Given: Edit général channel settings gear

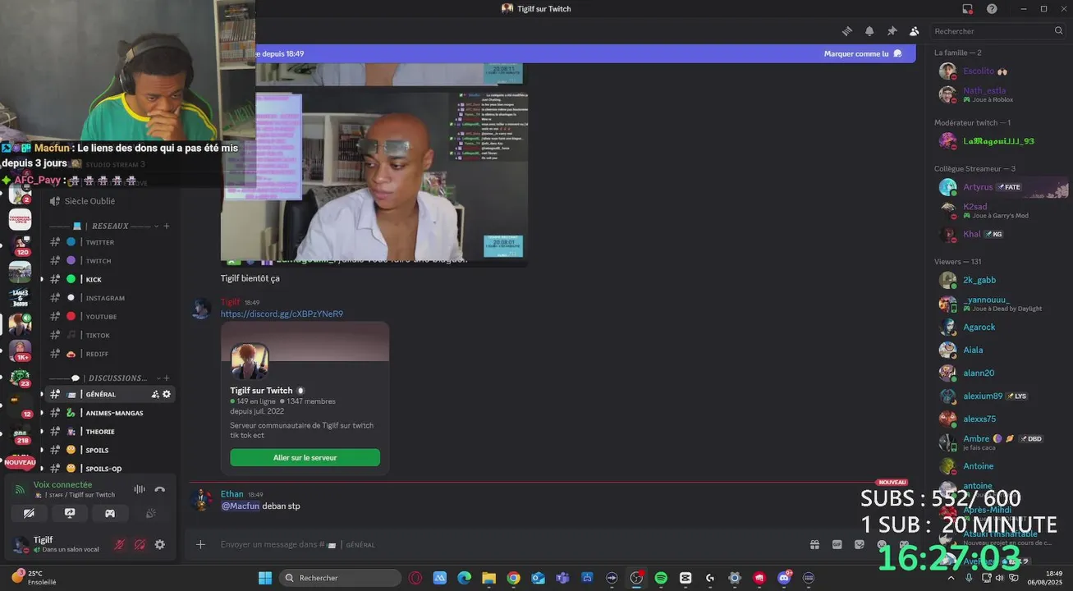Looking at the screenshot, I should click(x=167, y=394).
